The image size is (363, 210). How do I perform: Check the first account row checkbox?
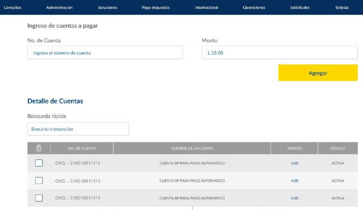39,163
